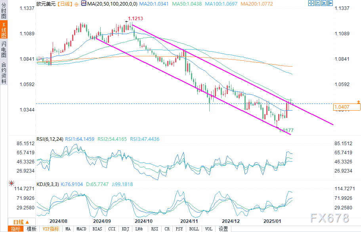The width and height of the screenshot is (361, 232).
Task: Click the MA indicator chart icon
Action: pyautogui.click(x=83, y=4)
